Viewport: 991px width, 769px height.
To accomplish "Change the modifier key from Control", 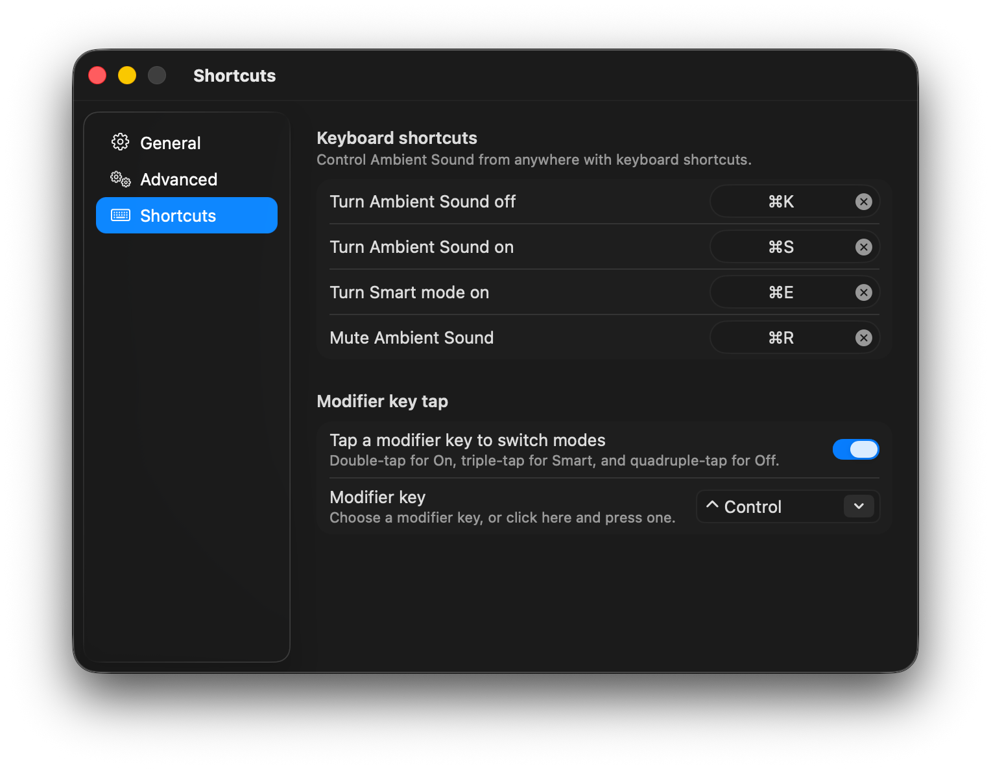I will tap(787, 506).
